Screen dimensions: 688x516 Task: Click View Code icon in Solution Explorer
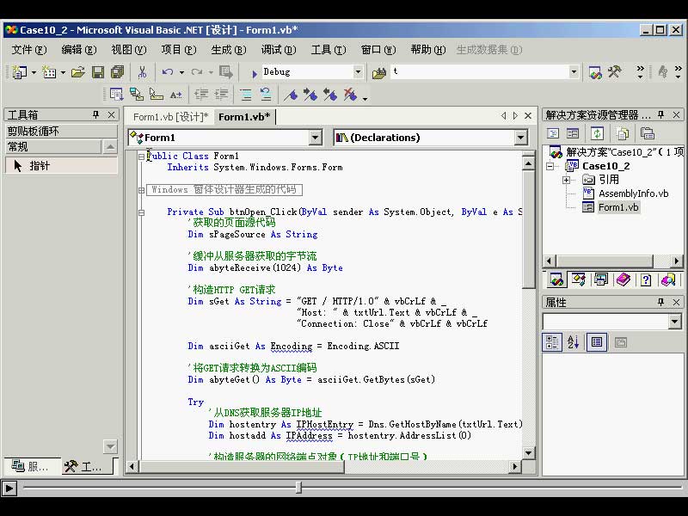553,133
